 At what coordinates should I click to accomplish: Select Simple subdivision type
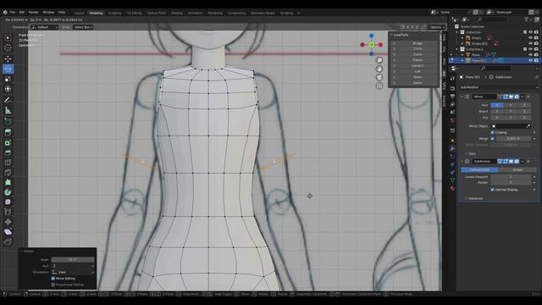click(517, 169)
